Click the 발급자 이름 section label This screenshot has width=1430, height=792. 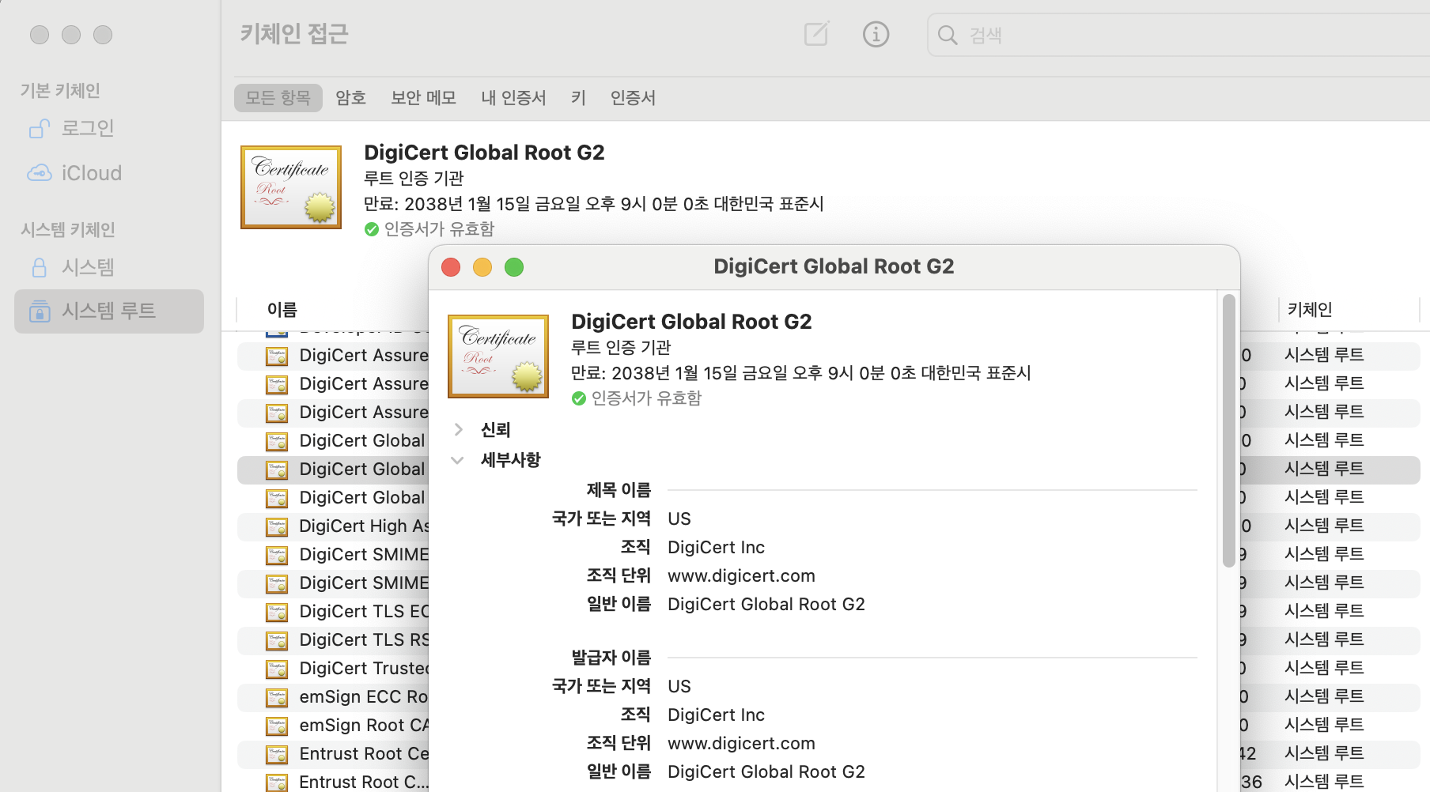point(611,658)
